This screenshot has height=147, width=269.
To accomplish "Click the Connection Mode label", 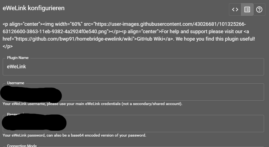I will tap(22, 146).
